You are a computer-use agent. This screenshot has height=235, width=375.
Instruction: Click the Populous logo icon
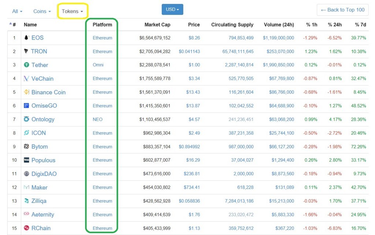click(x=26, y=160)
